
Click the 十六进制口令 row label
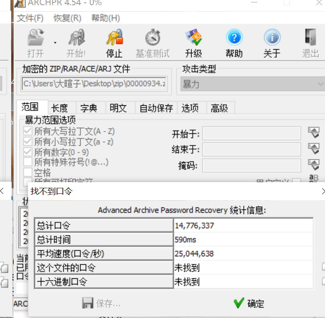pos(104,282)
